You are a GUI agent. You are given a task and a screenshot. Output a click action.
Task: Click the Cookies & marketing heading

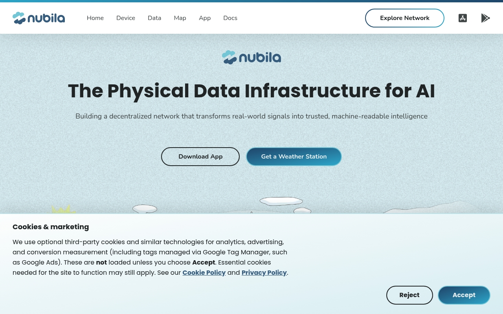[x=51, y=227]
